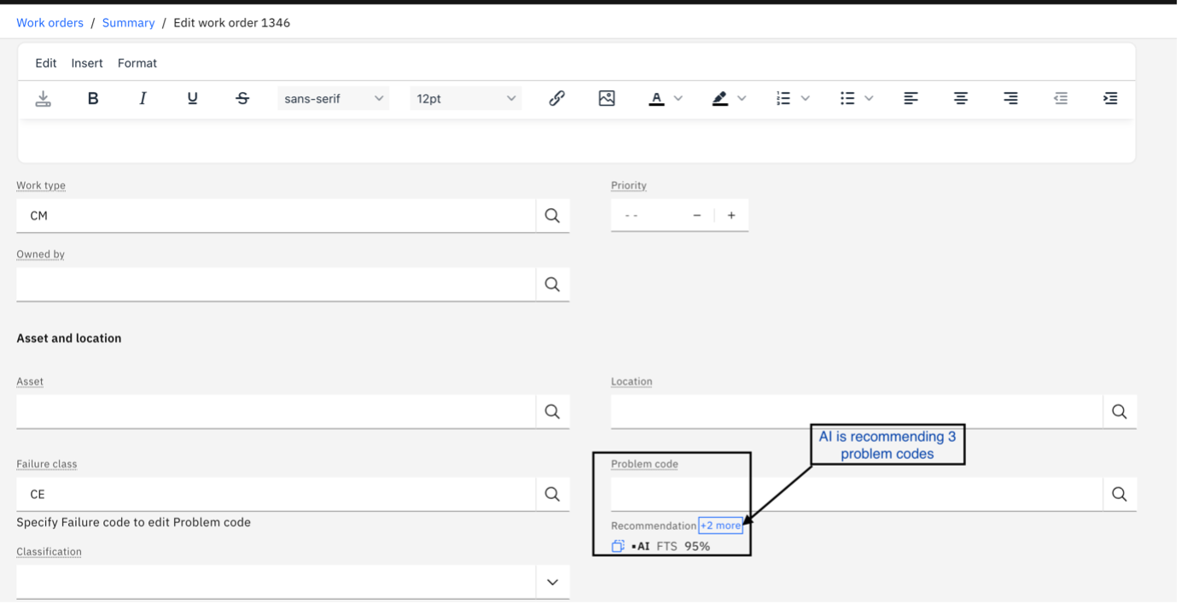Click the AI recommendation robot icon
Image resolution: width=1181 pixels, height=604 pixels.
[x=617, y=546]
